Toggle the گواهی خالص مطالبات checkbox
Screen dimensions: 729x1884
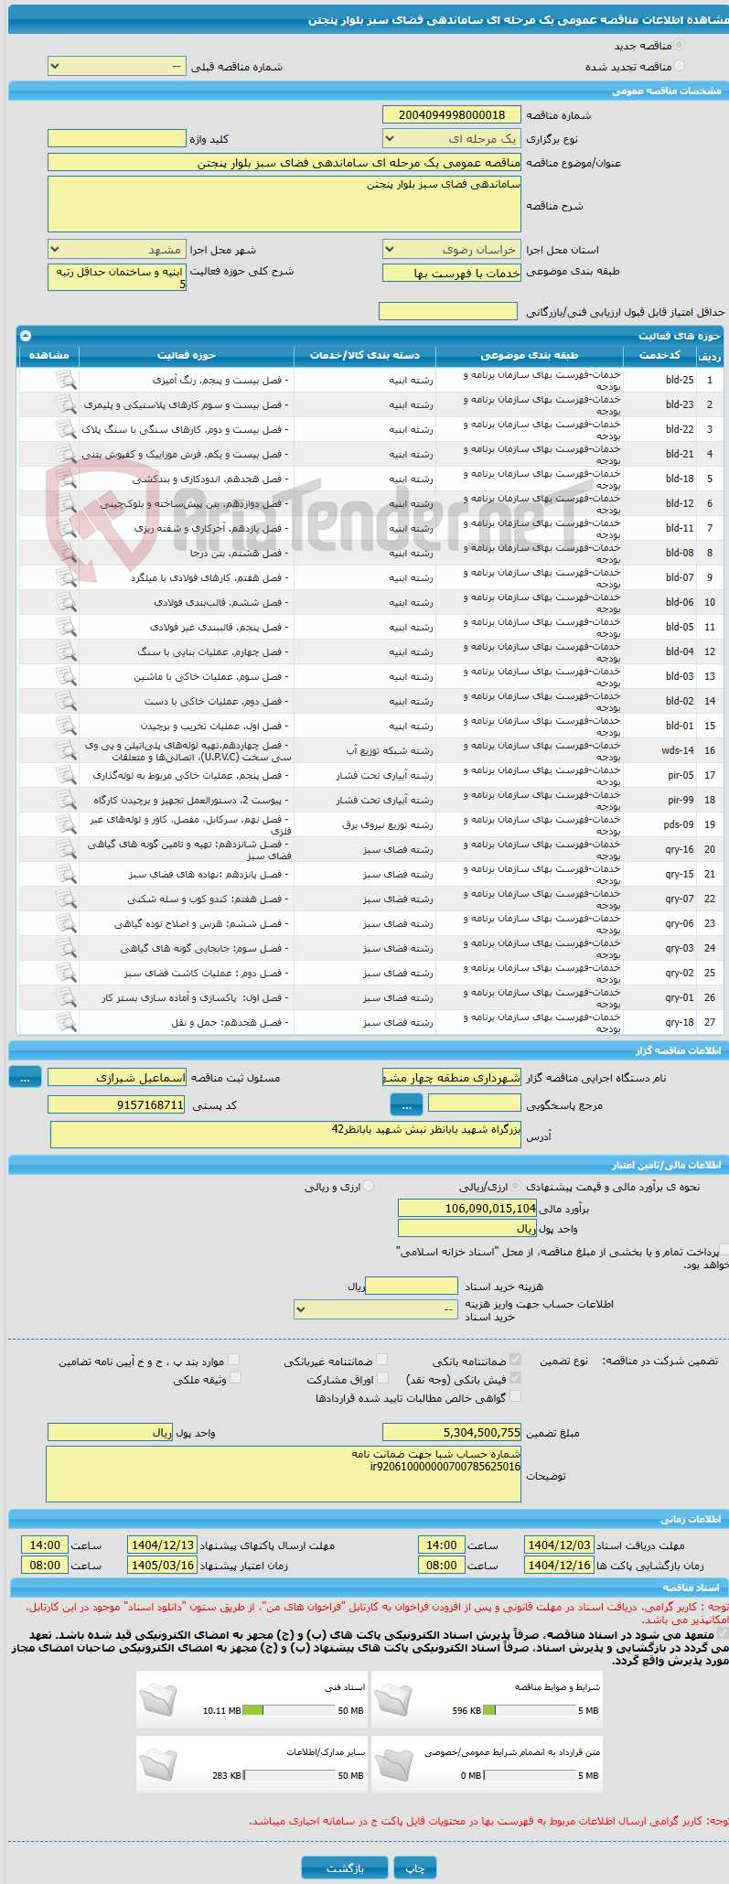pos(516,1396)
